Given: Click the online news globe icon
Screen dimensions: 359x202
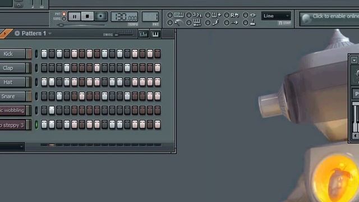Looking at the screenshot, I should pyautogui.click(x=306, y=19).
